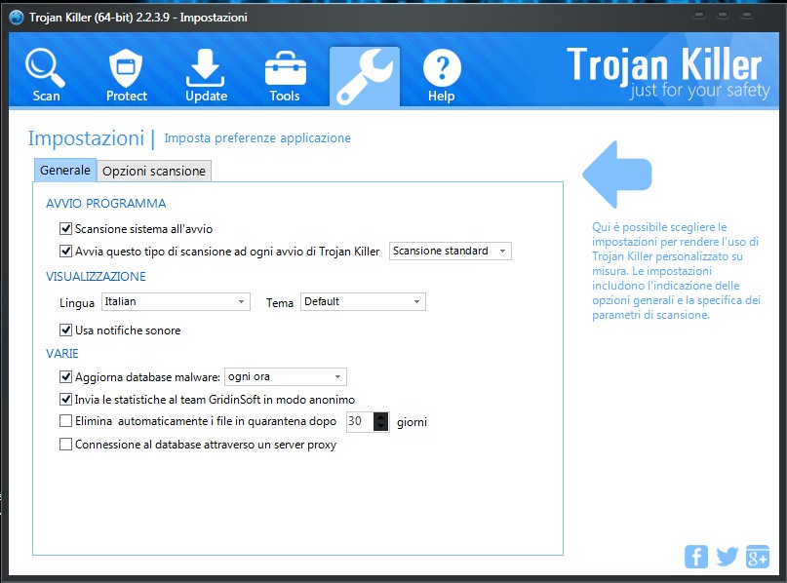
Task: Click the quarantine days field showing 30
Action: (x=360, y=421)
